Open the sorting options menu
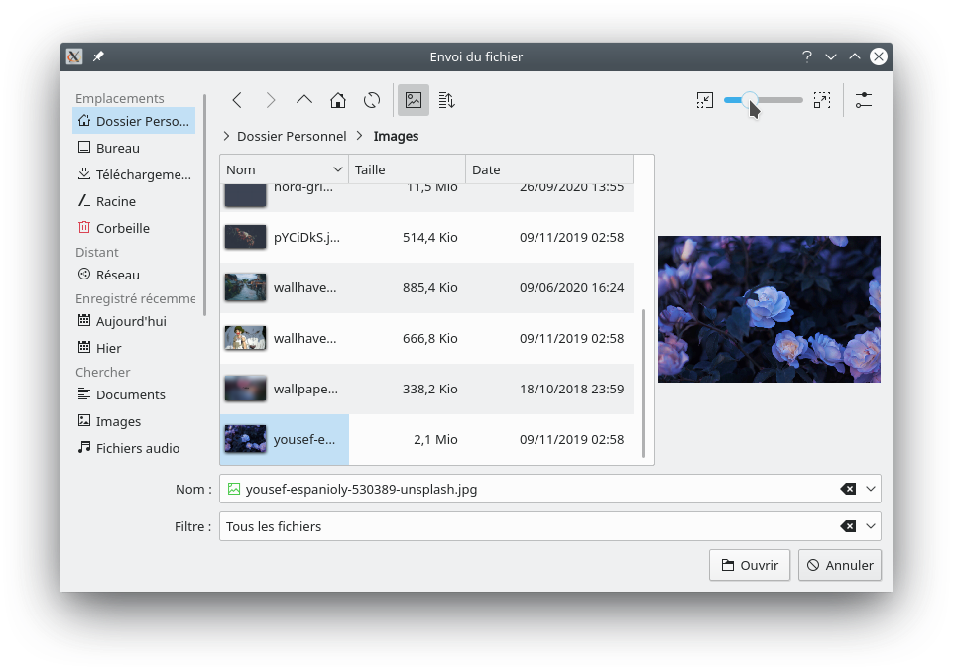 click(x=447, y=100)
